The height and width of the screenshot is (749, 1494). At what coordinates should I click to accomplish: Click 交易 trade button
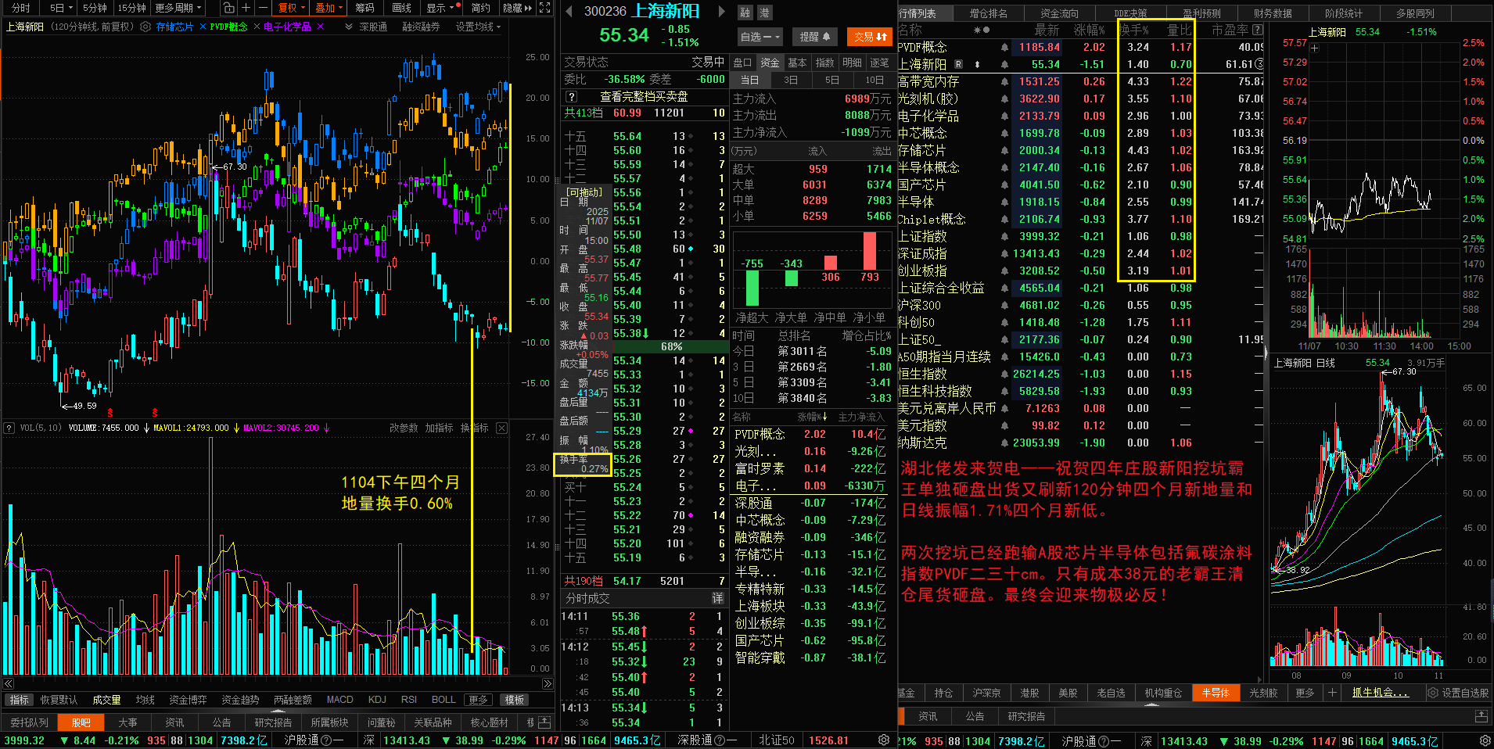point(870,37)
